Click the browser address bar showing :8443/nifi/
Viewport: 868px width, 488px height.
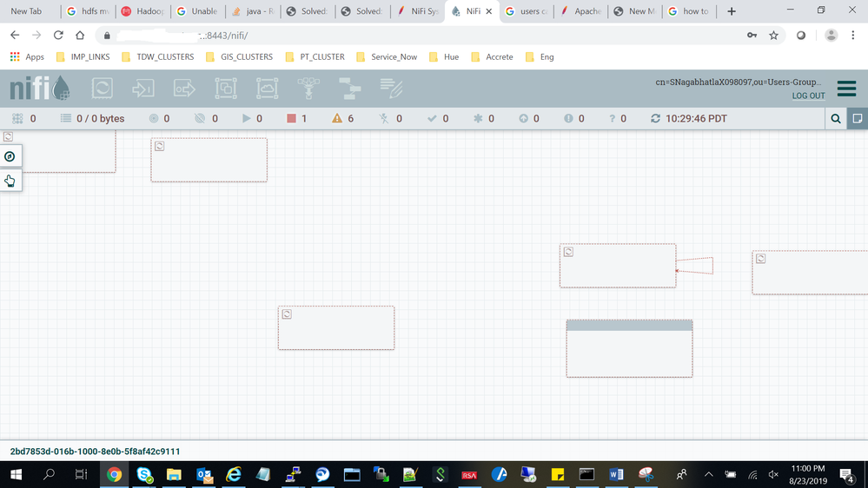(421, 36)
